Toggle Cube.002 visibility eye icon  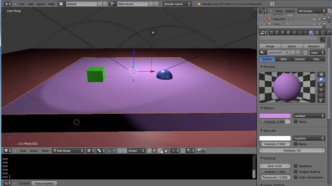click(x=314, y=19)
